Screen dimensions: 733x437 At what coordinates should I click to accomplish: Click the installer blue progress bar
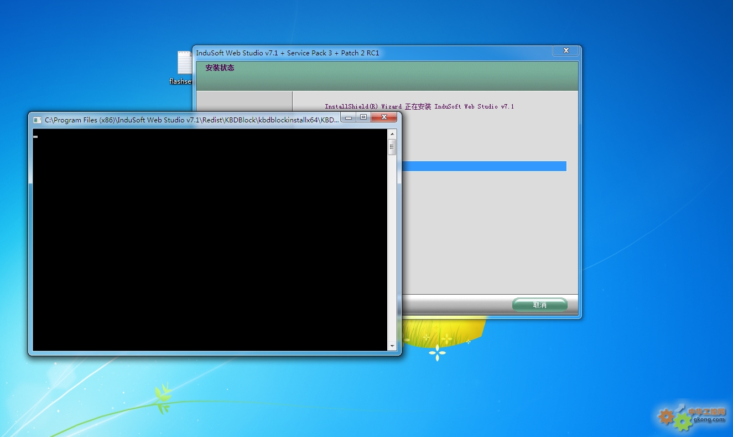click(x=484, y=166)
